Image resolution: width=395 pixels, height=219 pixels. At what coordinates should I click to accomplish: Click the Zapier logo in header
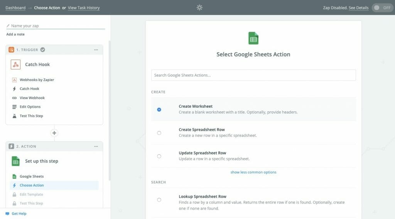point(199,8)
